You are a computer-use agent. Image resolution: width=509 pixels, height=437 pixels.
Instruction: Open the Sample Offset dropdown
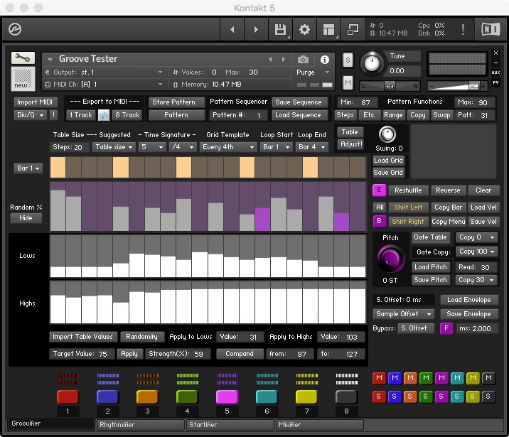click(403, 314)
